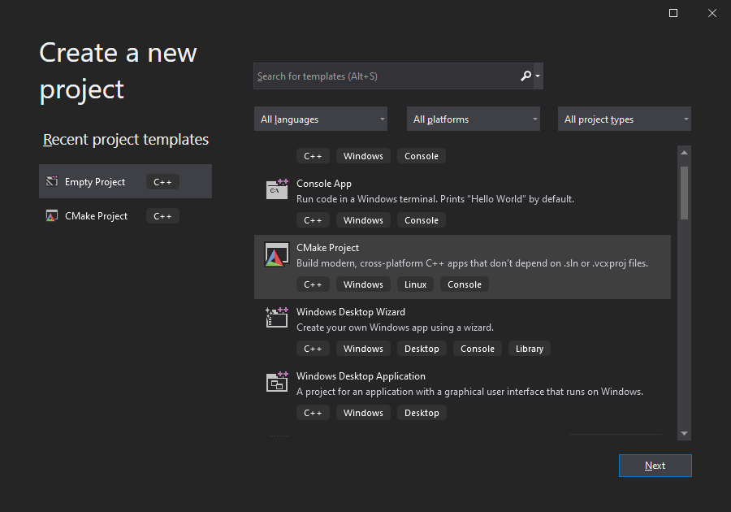Viewport: 731px width, 512px height.
Task: Click the Linux tag on CMake Project
Action: pos(415,284)
